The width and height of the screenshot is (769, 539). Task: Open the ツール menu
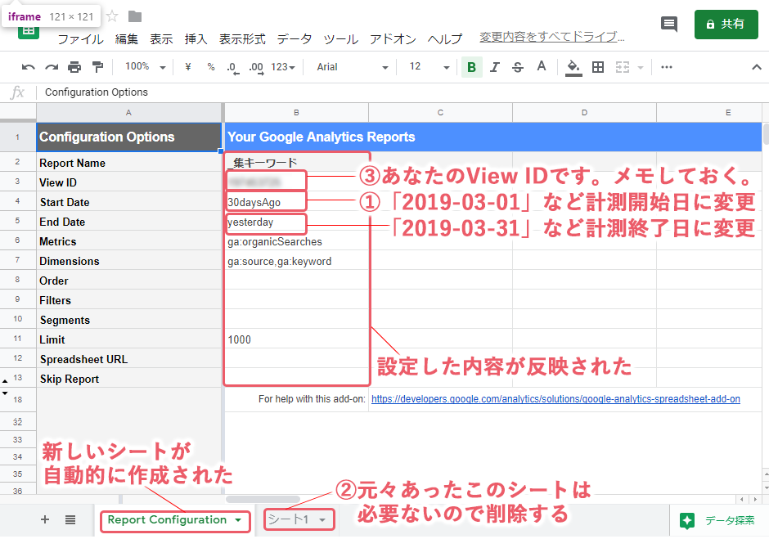coord(341,39)
